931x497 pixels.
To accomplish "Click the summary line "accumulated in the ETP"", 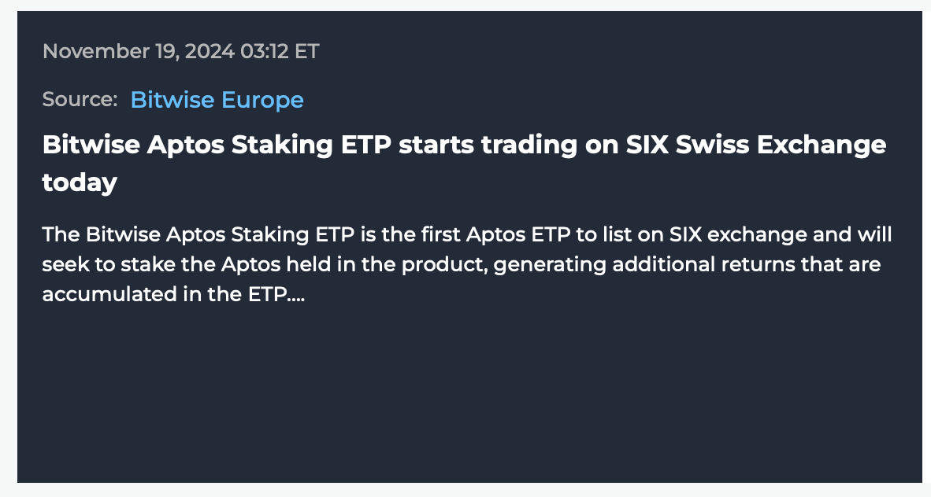I will point(173,294).
